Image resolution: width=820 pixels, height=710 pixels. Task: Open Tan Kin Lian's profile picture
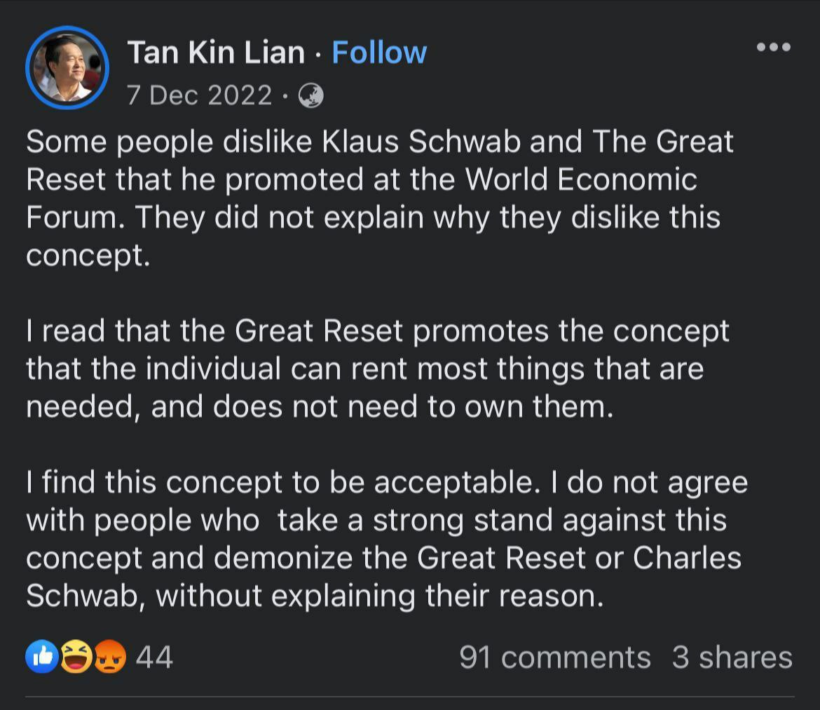[x=67, y=68]
